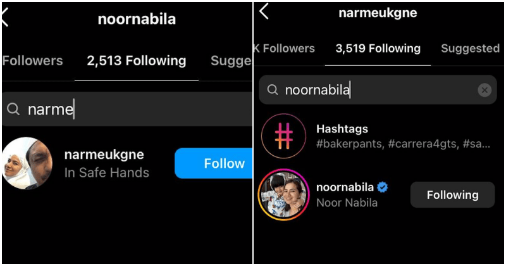
Task: Tap search magnifier in narme search field
Action: [x=13, y=109]
